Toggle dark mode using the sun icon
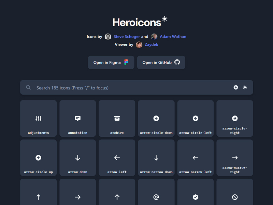This screenshot has width=273, height=205. [245, 87]
